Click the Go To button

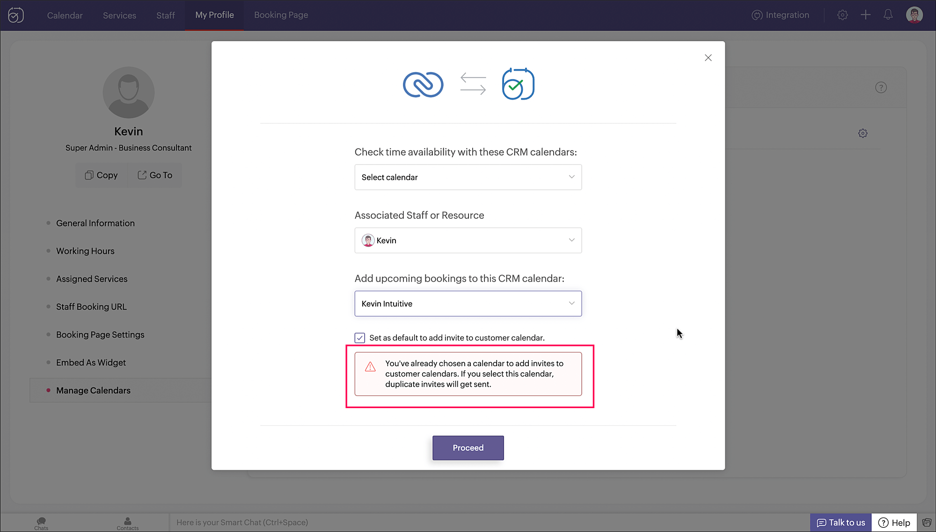tap(155, 175)
